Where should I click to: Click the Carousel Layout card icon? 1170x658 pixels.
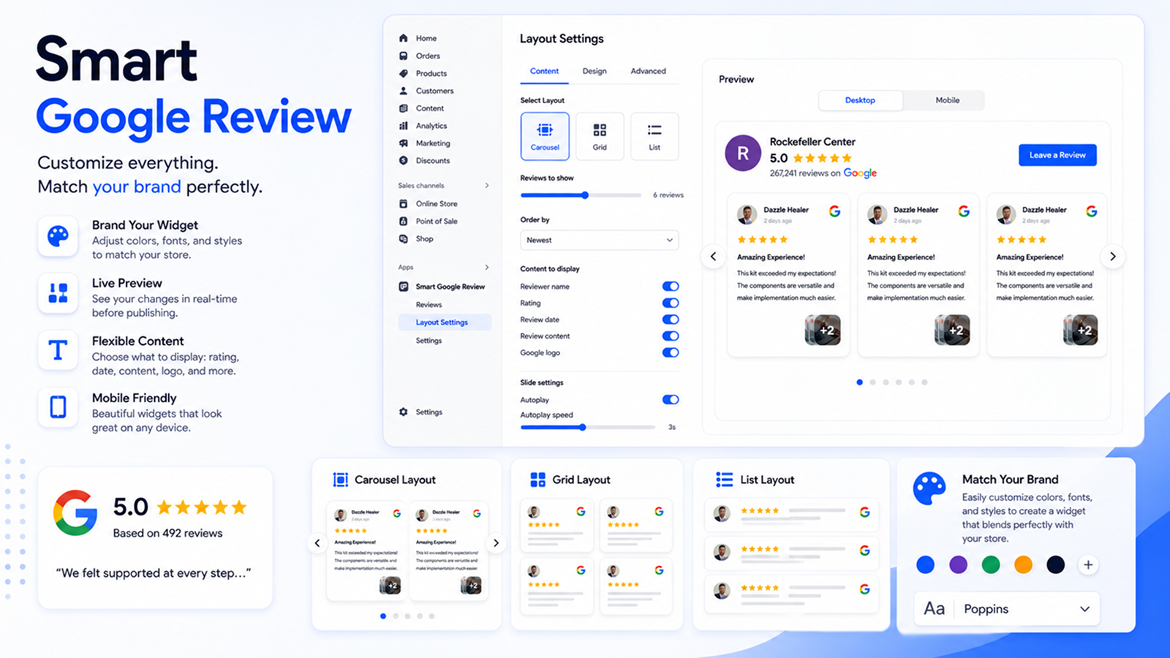pos(340,480)
